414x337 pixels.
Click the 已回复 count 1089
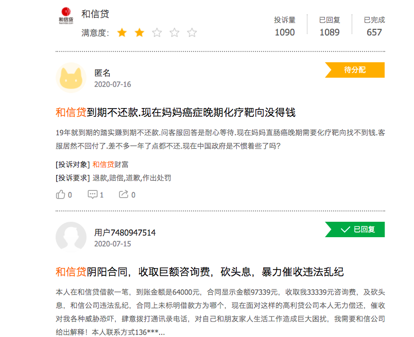point(330,32)
